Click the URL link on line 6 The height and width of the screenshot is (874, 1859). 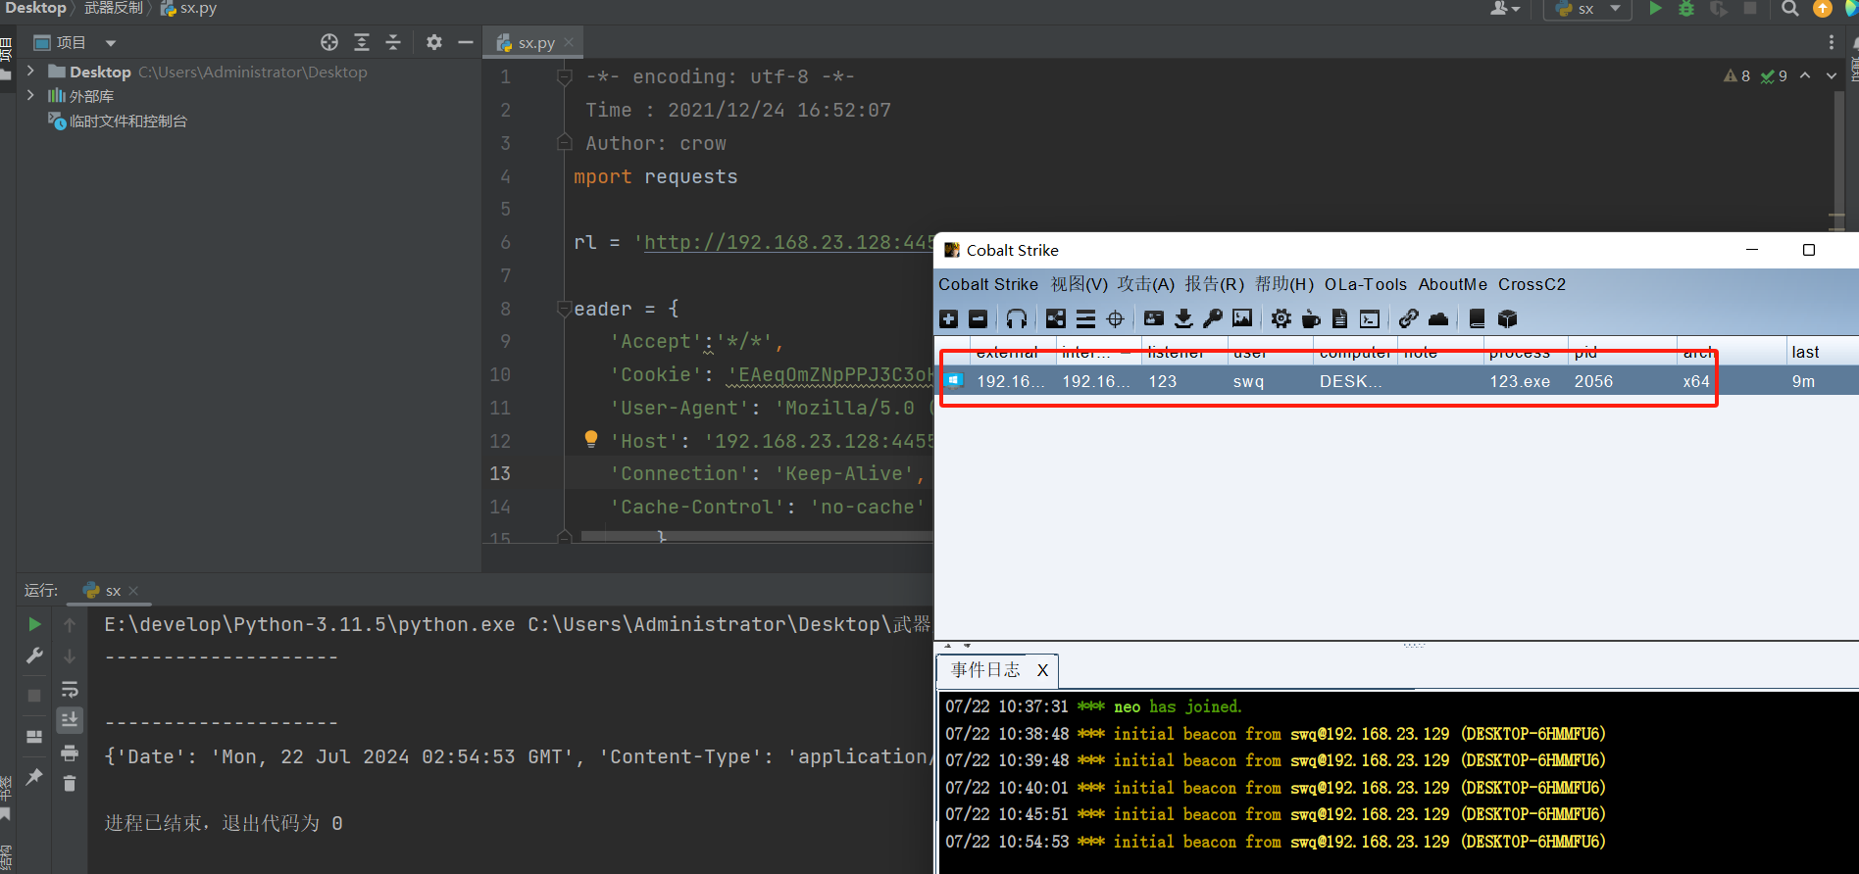click(788, 242)
